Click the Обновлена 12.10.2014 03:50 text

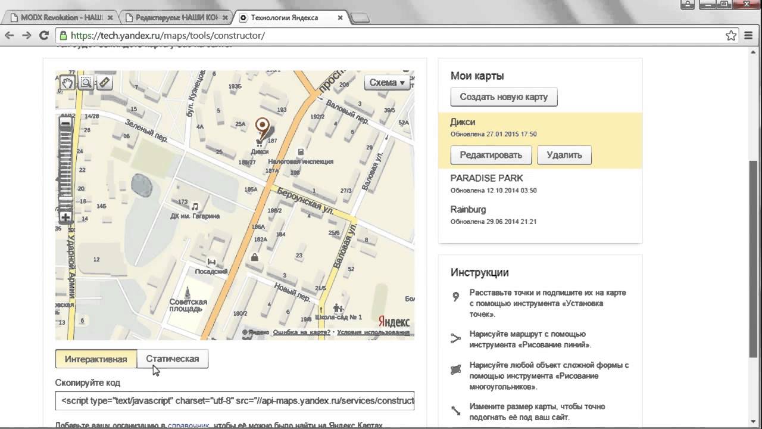coord(494,191)
